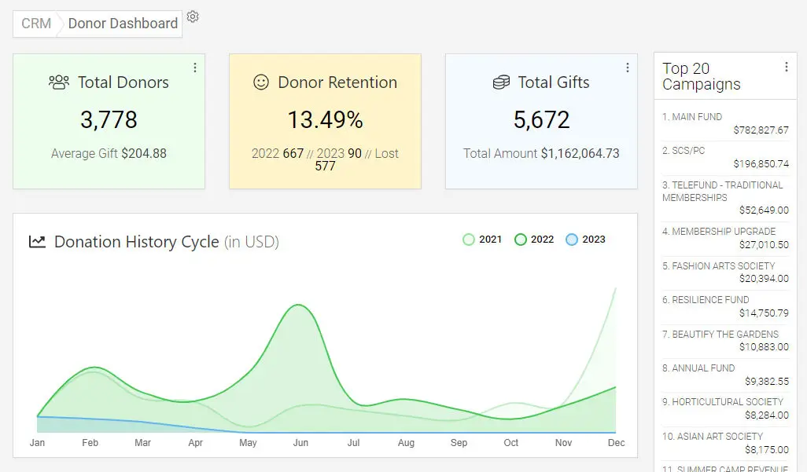Click the 3,778 total donors value
Screen dimensions: 807x472
[x=109, y=120]
